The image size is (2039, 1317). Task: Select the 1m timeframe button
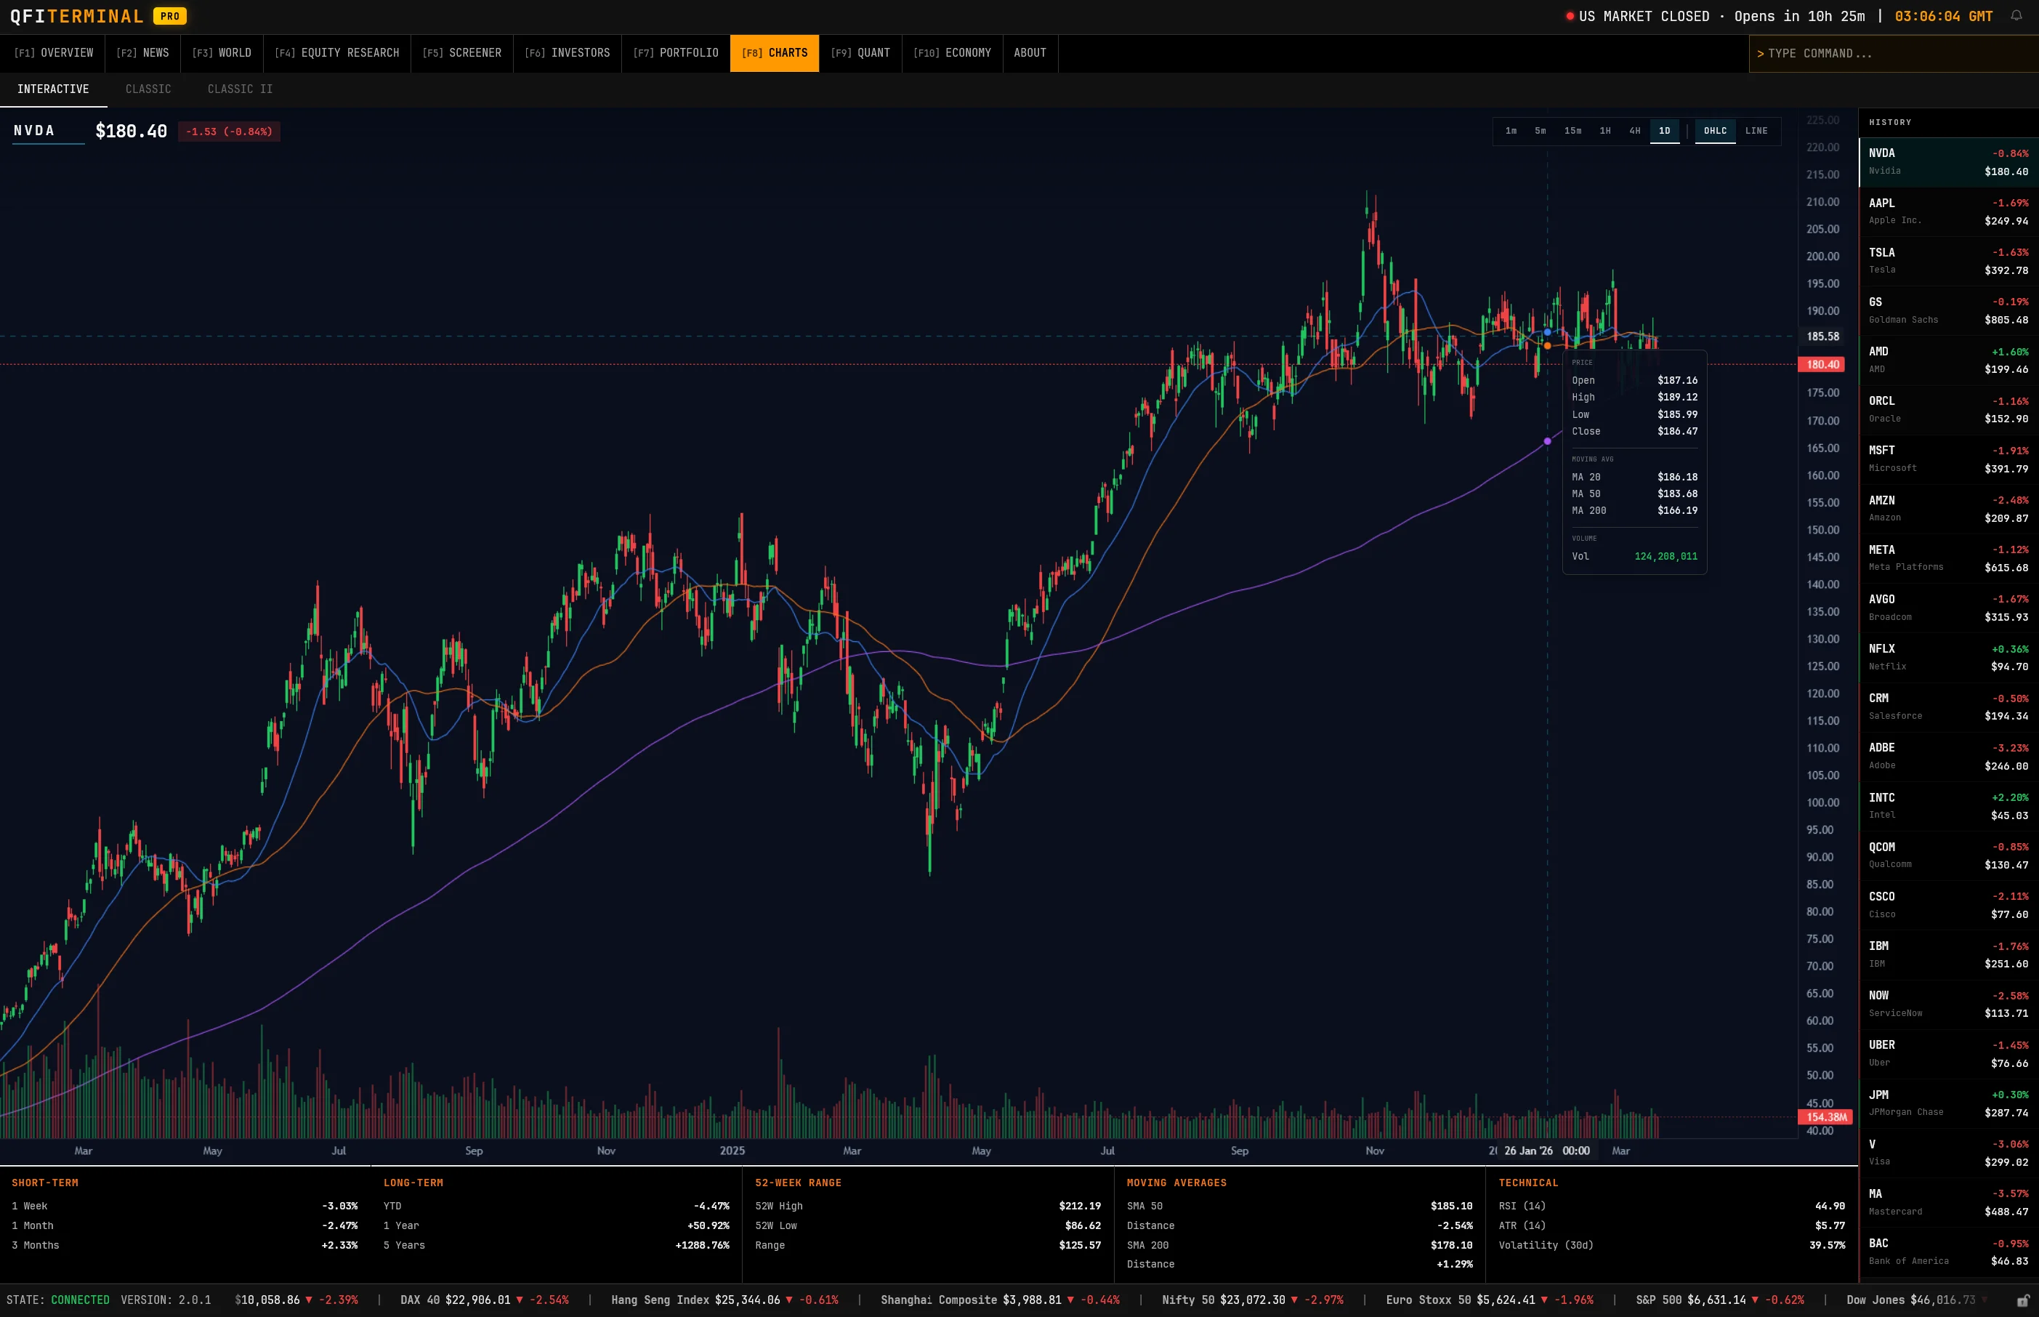[1511, 131]
